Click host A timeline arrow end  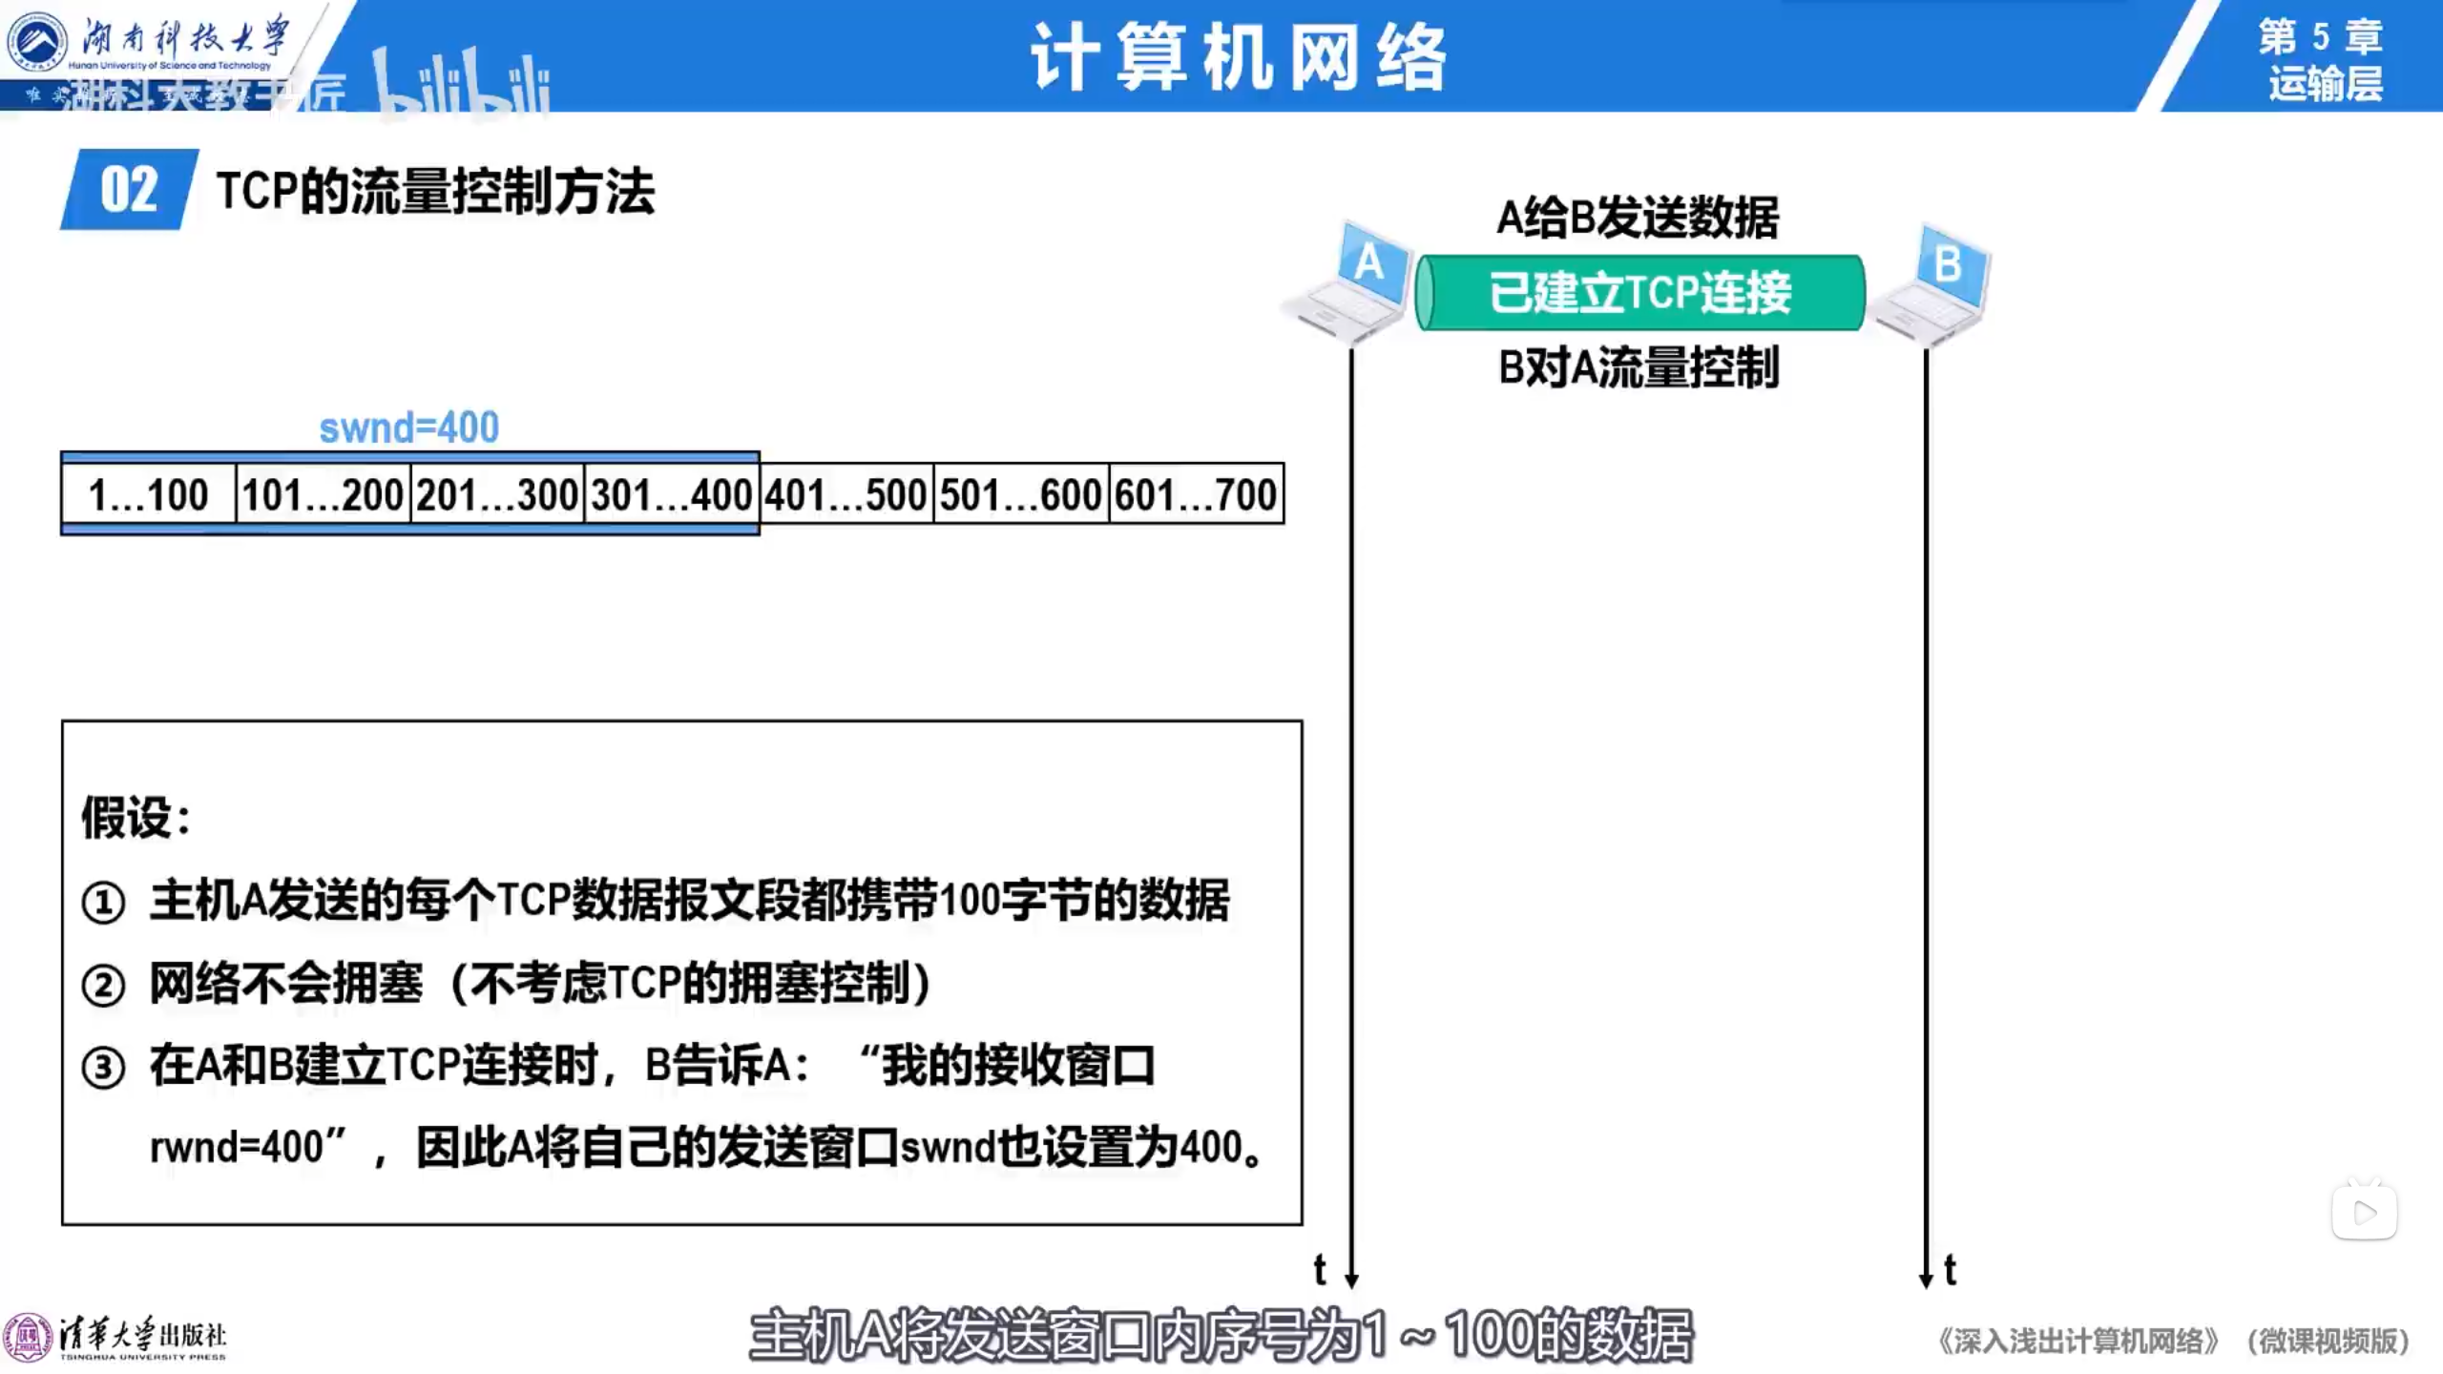pos(1351,1279)
